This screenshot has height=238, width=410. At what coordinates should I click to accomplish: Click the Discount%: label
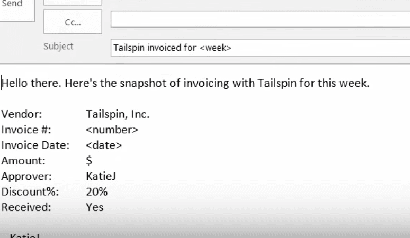[30, 191]
